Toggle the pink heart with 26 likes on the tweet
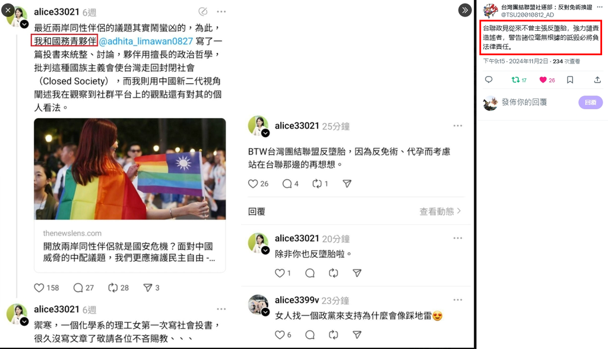Screen dimensions: 608x349 [543, 80]
